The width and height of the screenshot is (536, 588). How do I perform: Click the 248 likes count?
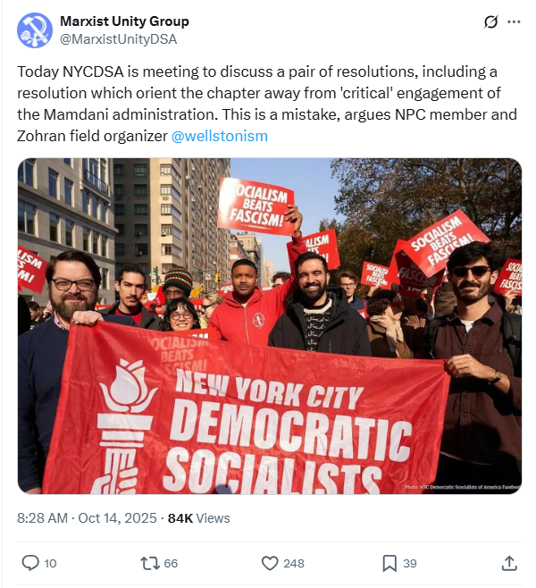294,564
